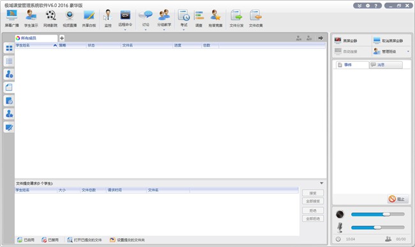
Task: Open Manage Class (管理班级) dropdown arrow
Action: coord(408,52)
